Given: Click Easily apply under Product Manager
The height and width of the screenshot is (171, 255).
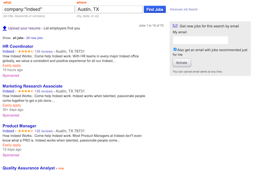Looking at the screenshot, I should 12,145.
